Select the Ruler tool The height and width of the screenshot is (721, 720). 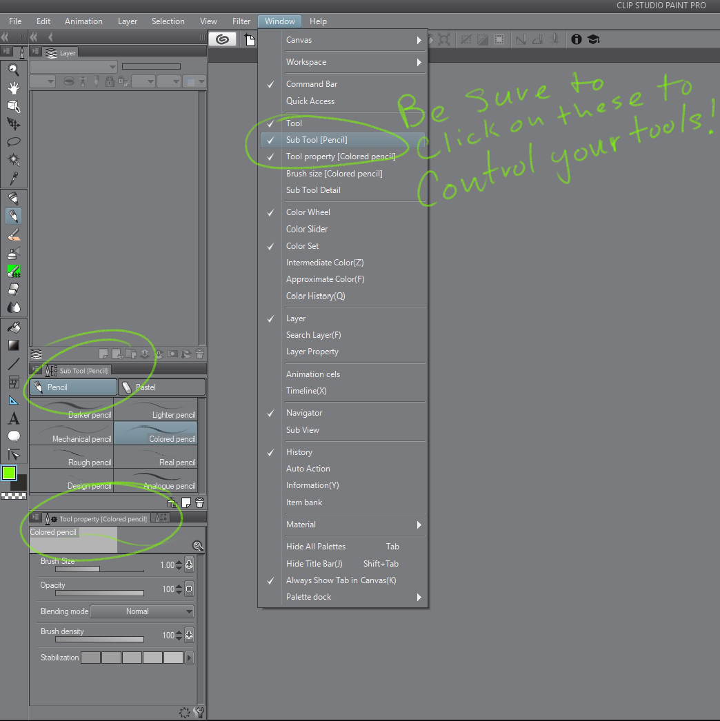[13, 400]
